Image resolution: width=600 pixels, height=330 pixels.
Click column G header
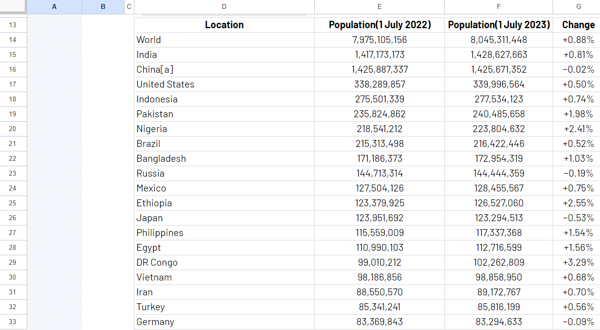coord(578,6)
